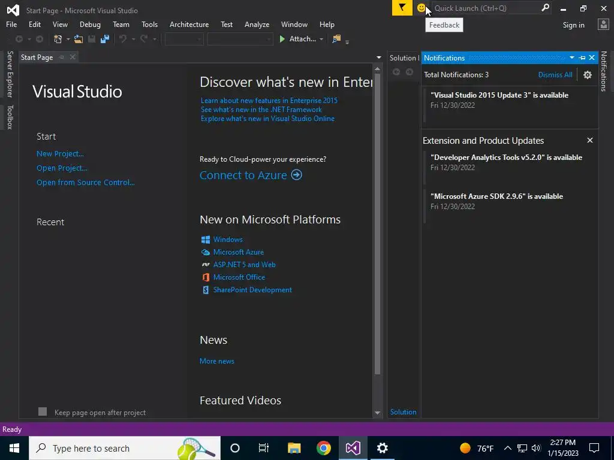The image size is (614, 460).
Task: Open the document tabs overflow dropdown
Action: (x=379, y=57)
